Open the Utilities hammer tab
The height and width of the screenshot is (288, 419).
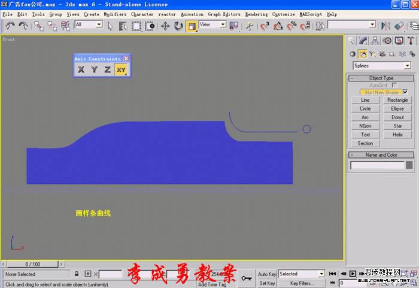click(x=411, y=41)
